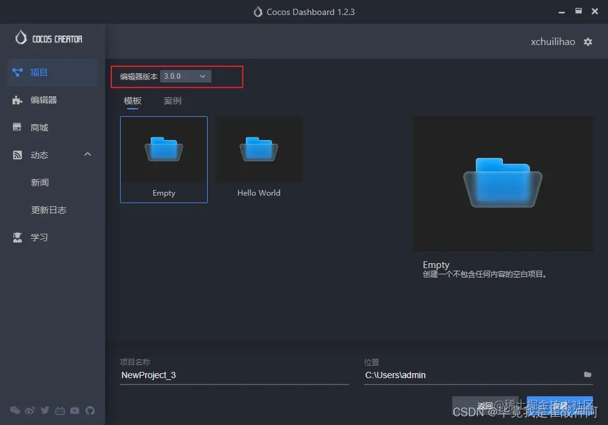
Task: Open the Bilibili social link icon
Action: [x=60, y=411]
